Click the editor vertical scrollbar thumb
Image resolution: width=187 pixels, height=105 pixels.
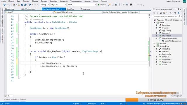pyautogui.click(x=150, y=52)
